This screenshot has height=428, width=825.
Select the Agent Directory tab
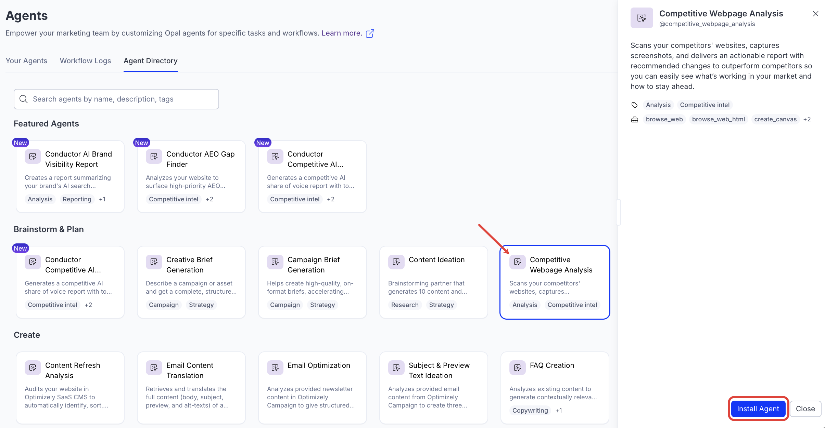coord(151,61)
